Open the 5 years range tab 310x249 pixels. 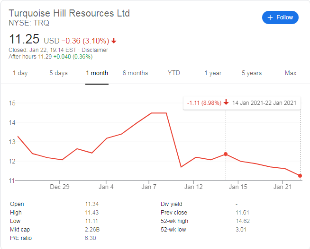click(252, 73)
